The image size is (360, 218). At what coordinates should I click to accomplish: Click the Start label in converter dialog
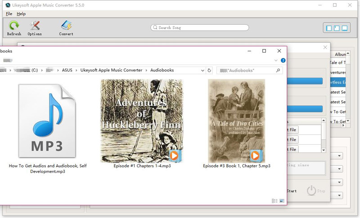(x=292, y=191)
